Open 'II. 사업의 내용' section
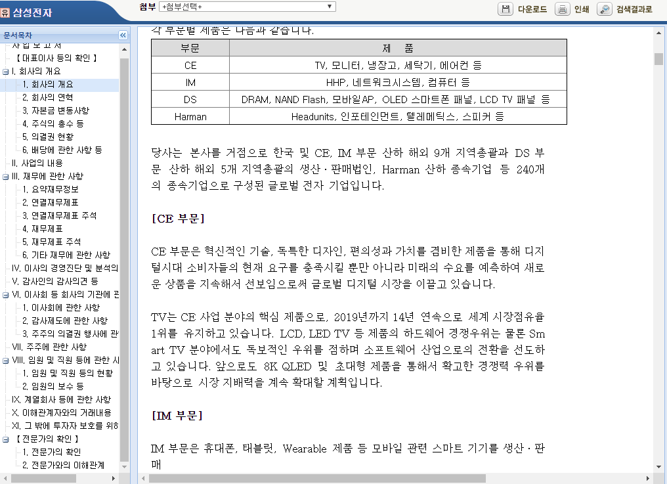 37,163
